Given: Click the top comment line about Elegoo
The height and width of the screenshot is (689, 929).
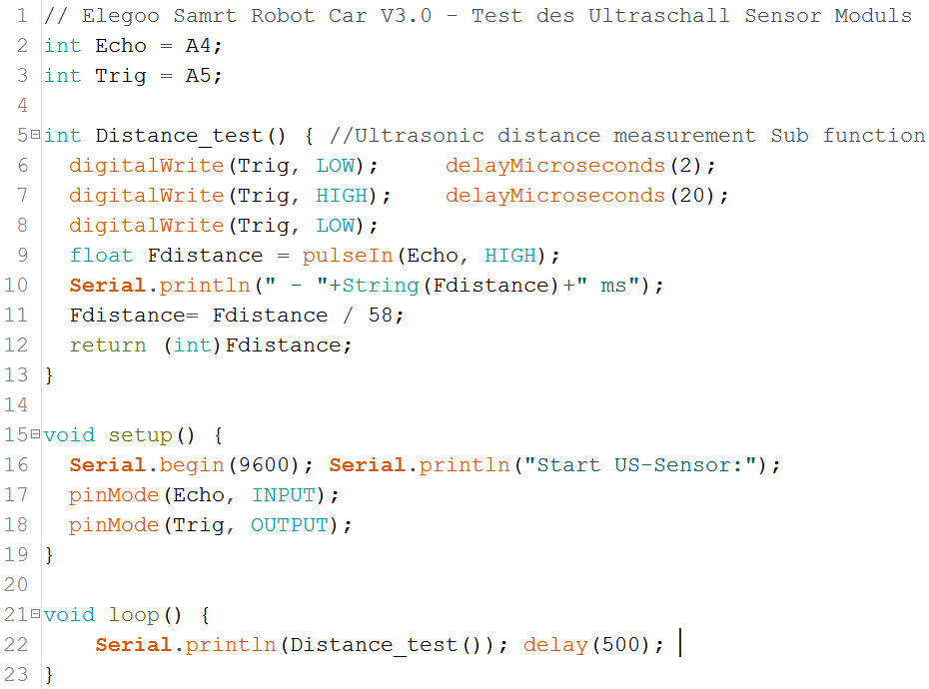Looking at the screenshot, I should click(x=479, y=16).
